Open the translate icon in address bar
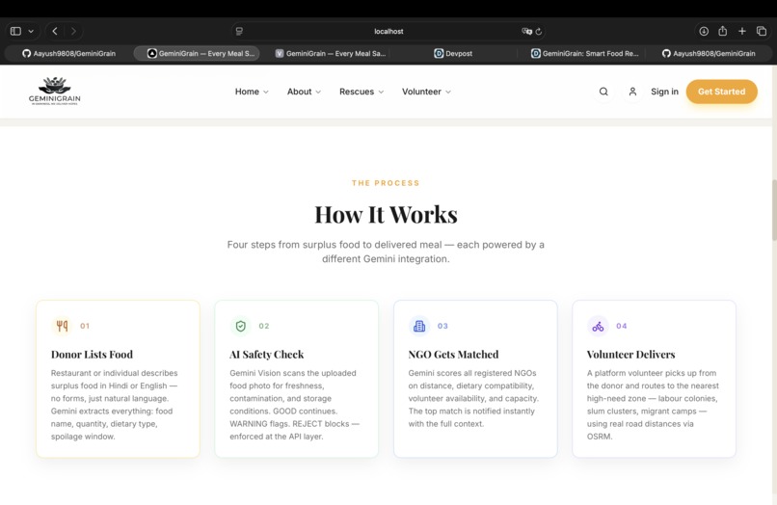This screenshot has width=777, height=505. 526,31
